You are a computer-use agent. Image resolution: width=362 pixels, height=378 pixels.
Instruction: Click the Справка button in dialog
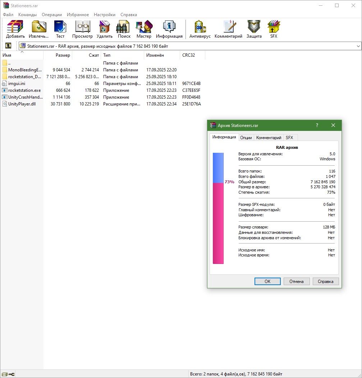coord(325,281)
